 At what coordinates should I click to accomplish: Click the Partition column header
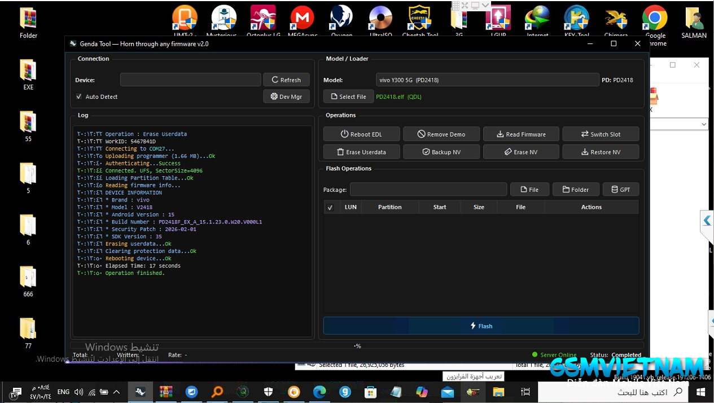[x=389, y=207]
